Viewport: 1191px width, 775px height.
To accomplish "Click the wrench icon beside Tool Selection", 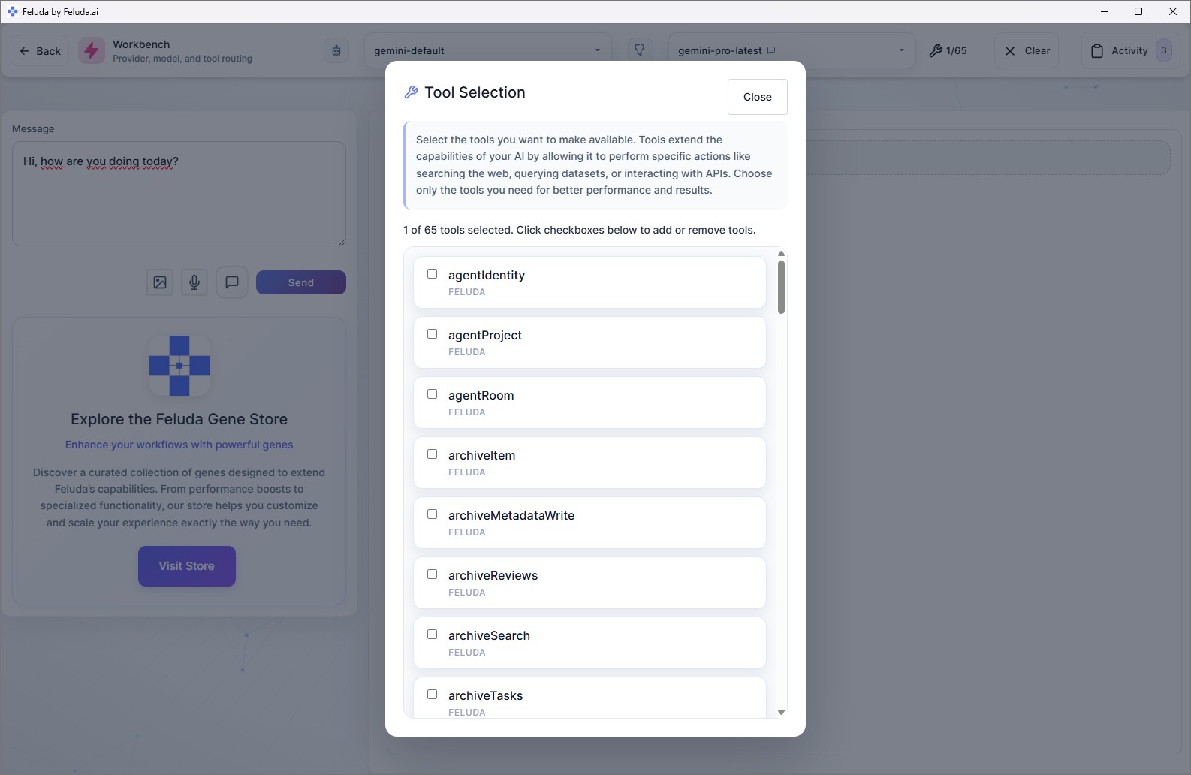I will tap(411, 92).
